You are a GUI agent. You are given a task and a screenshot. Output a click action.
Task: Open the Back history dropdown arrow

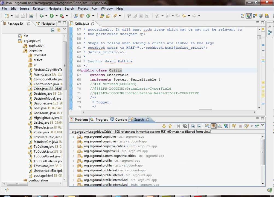tap(189, 16)
